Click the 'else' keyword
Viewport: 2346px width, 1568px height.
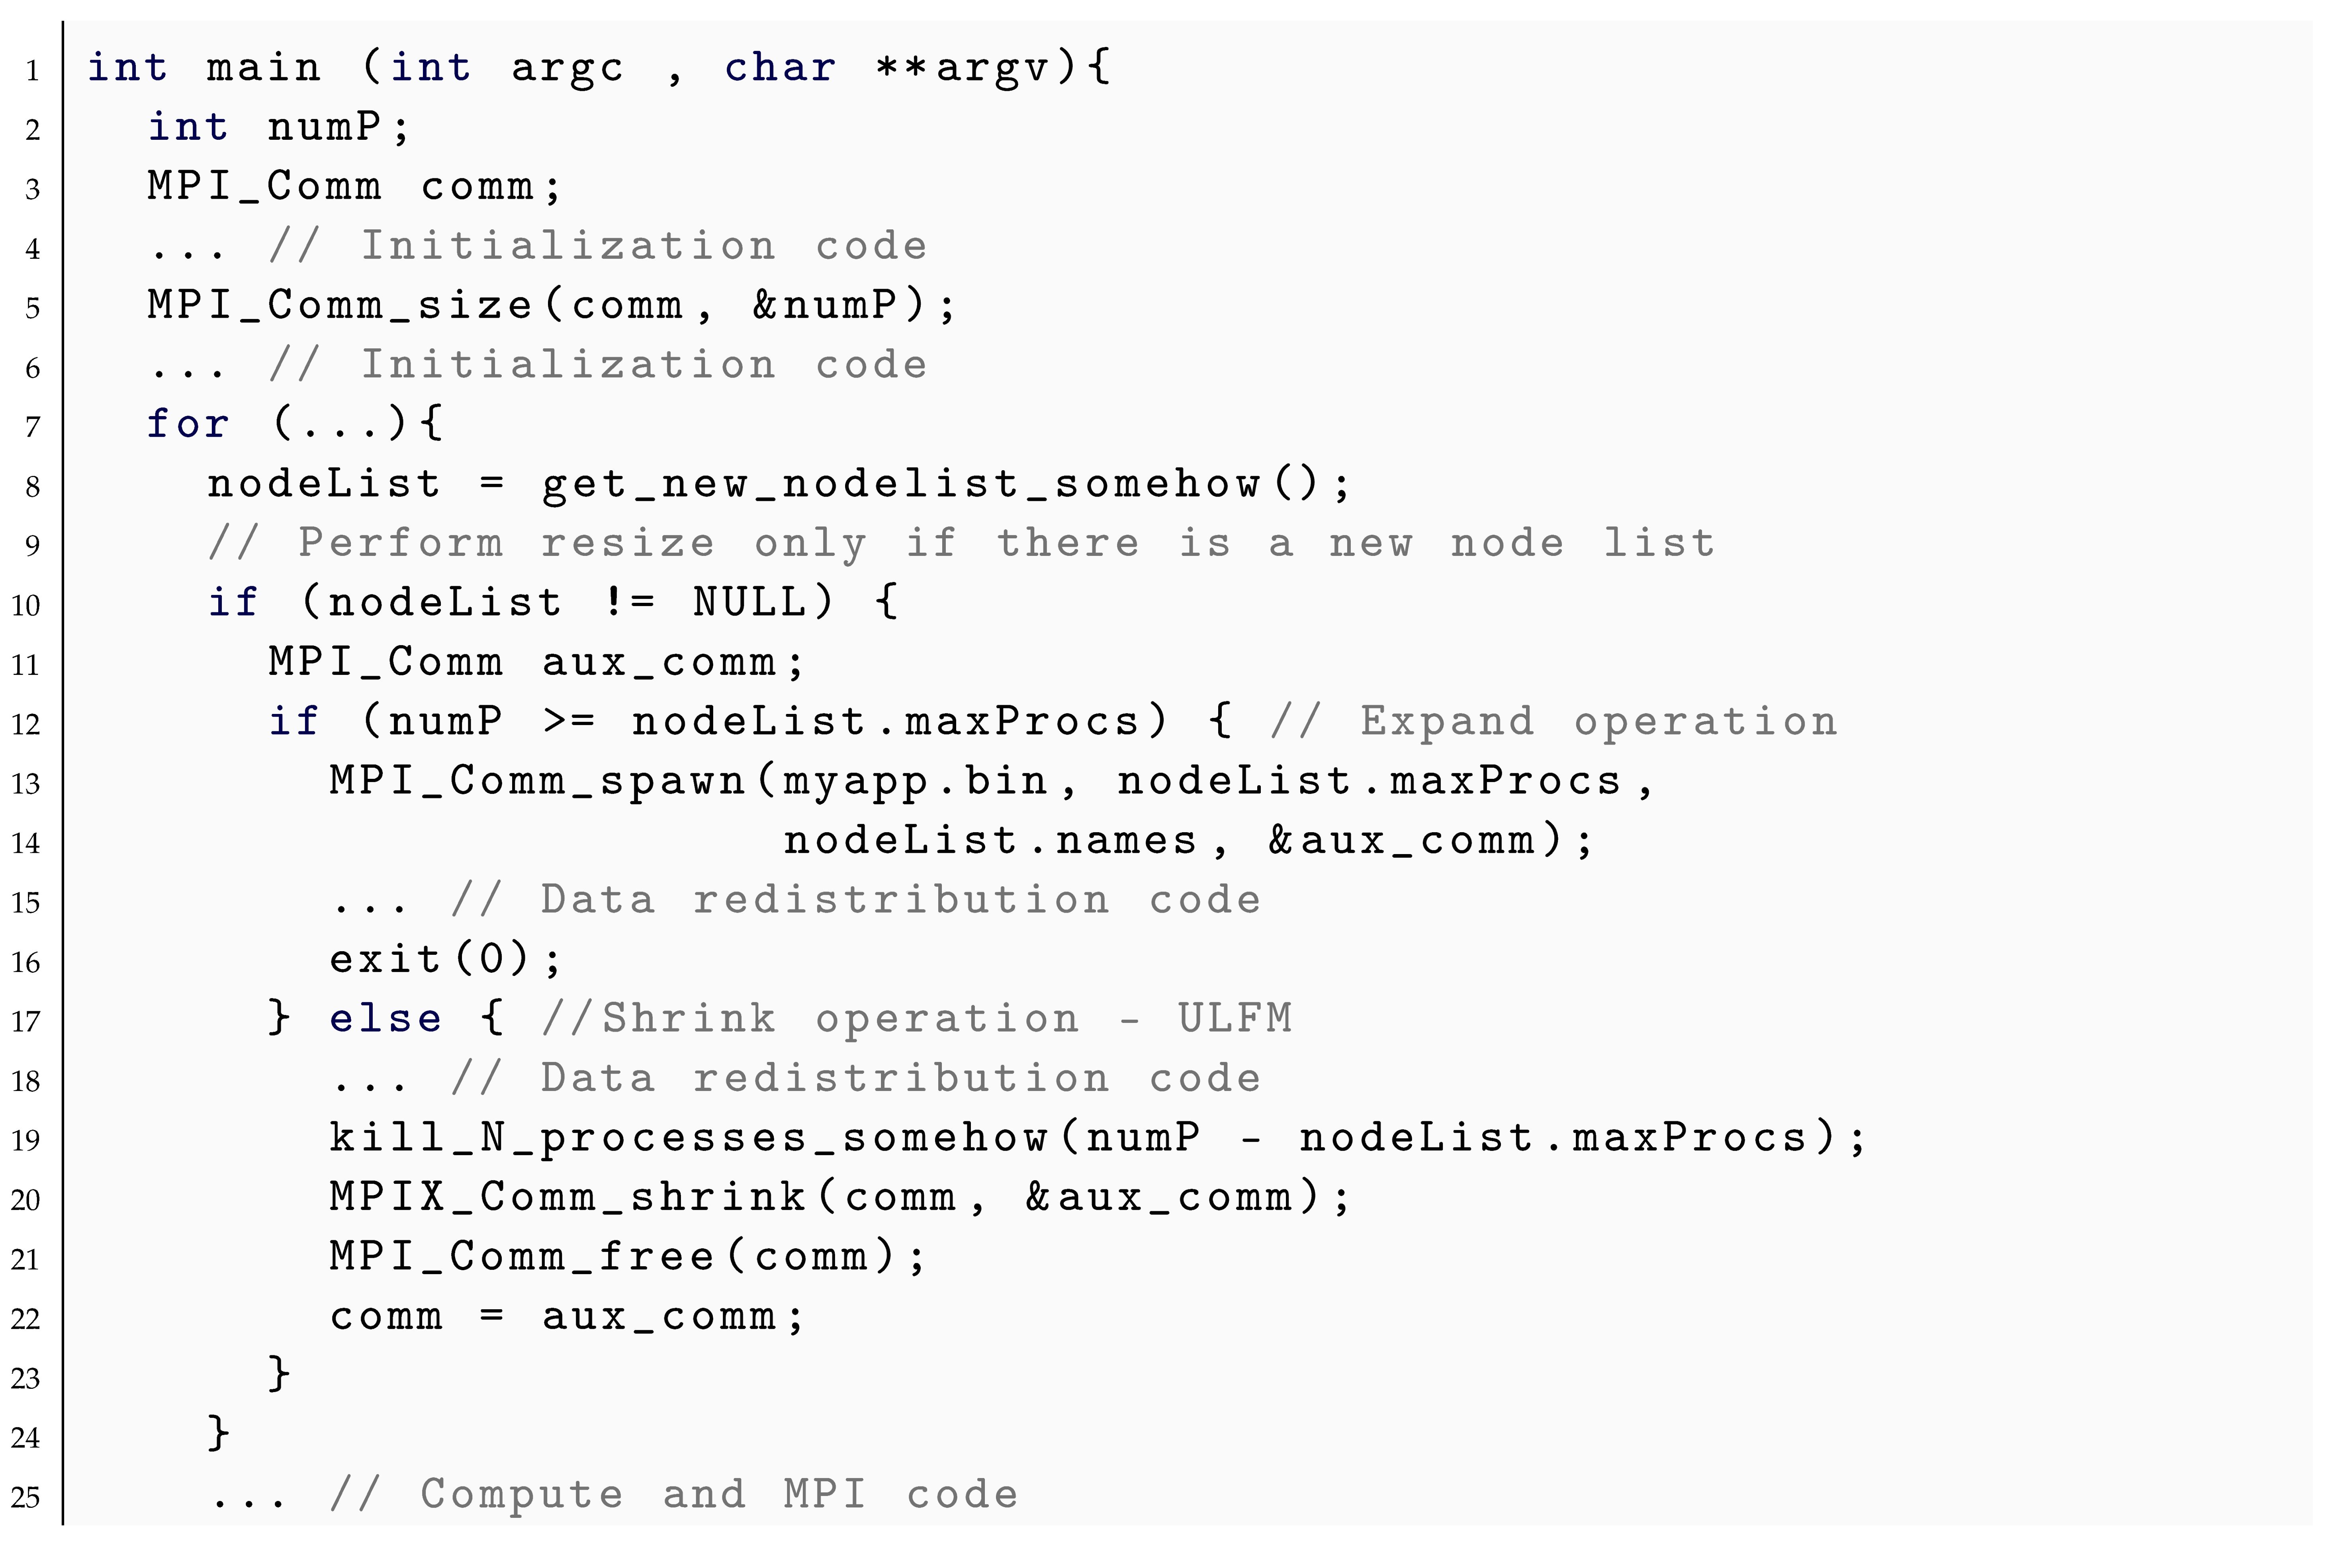[385, 1019]
